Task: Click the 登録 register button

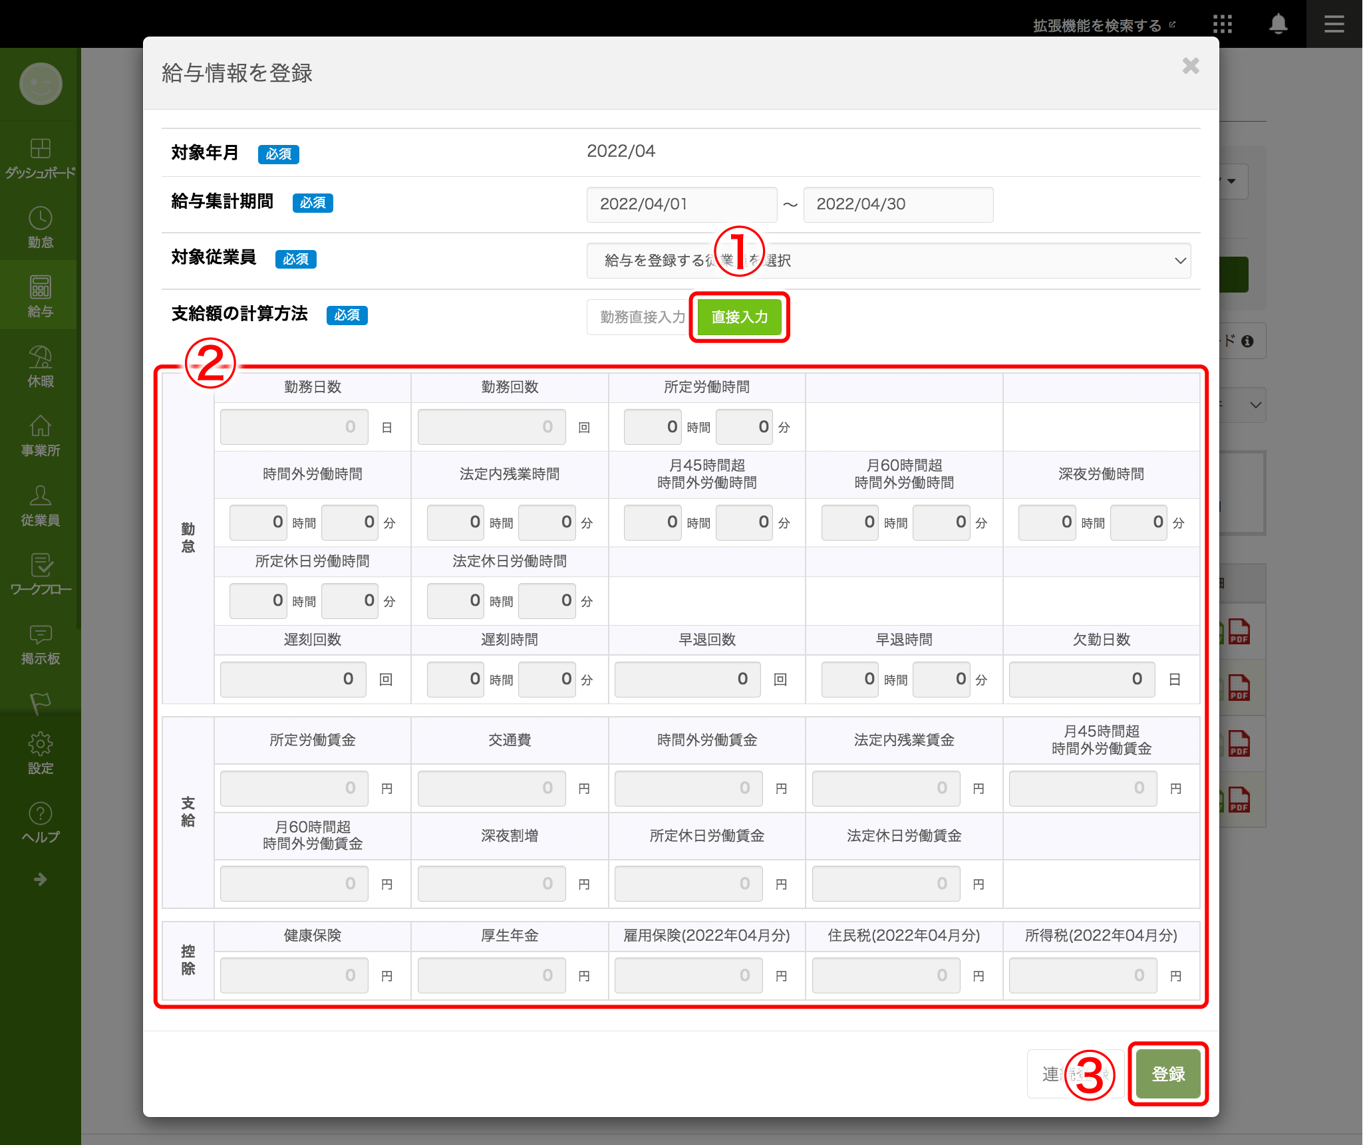Action: pyautogui.click(x=1168, y=1074)
